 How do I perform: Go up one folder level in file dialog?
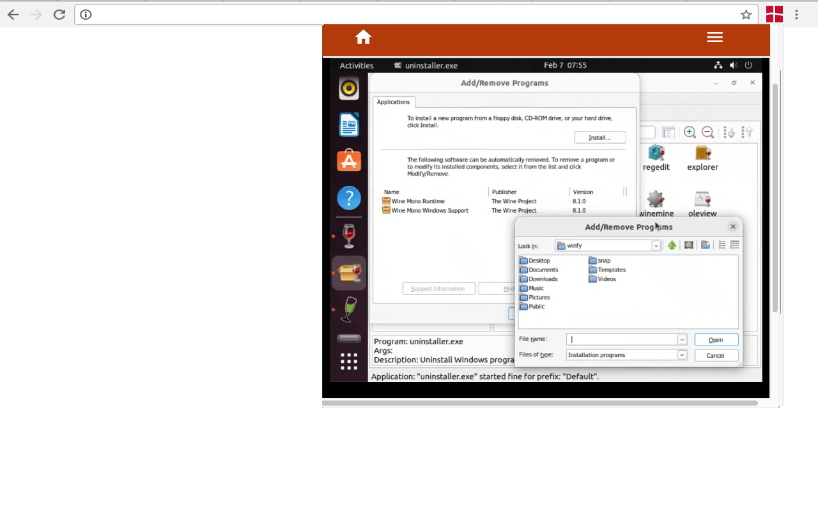pyautogui.click(x=672, y=245)
